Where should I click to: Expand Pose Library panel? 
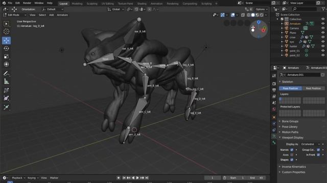pos(290,127)
